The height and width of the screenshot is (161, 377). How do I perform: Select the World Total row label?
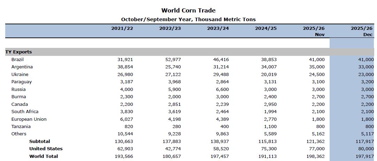[x=44, y=156]
